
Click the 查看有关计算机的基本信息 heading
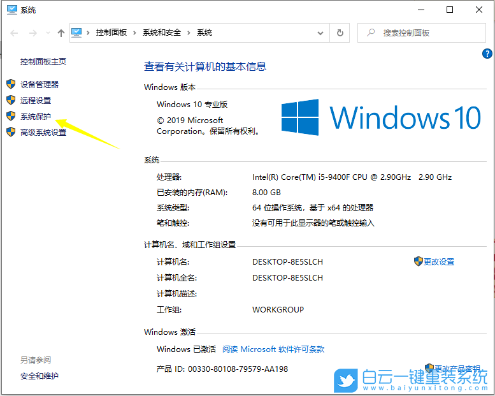(205, 67)
